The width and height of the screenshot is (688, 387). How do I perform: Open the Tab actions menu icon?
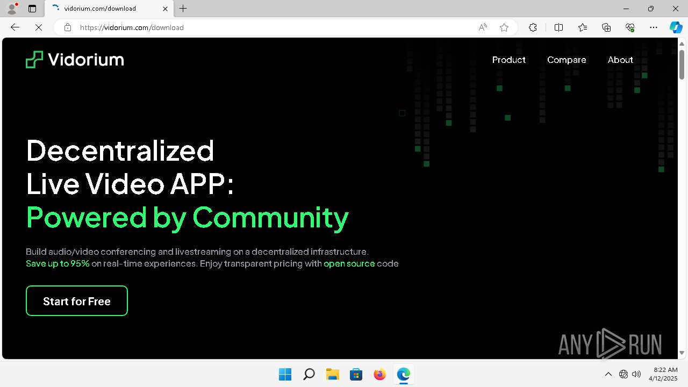coord(32,9)
